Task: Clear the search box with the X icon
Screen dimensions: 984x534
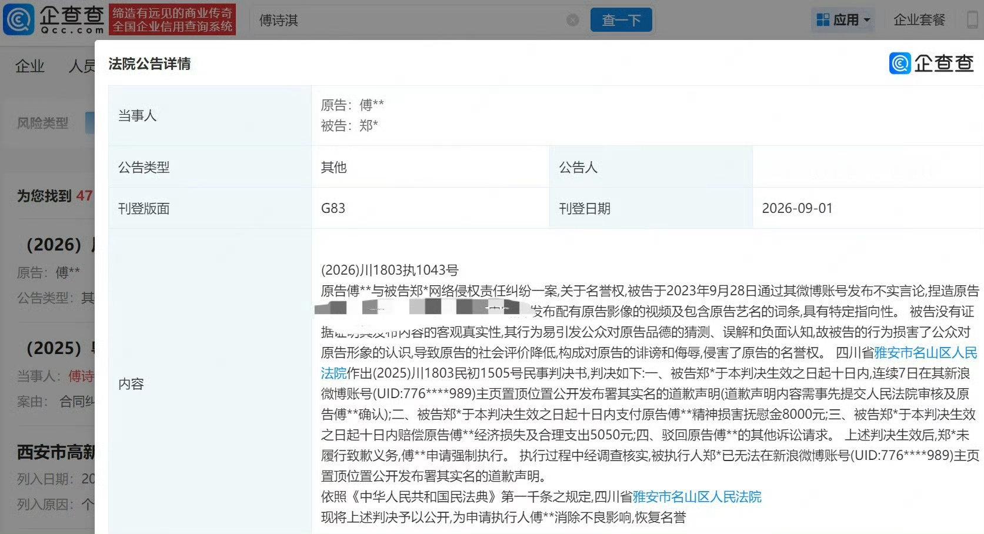Action: click(x=572, y=21)
